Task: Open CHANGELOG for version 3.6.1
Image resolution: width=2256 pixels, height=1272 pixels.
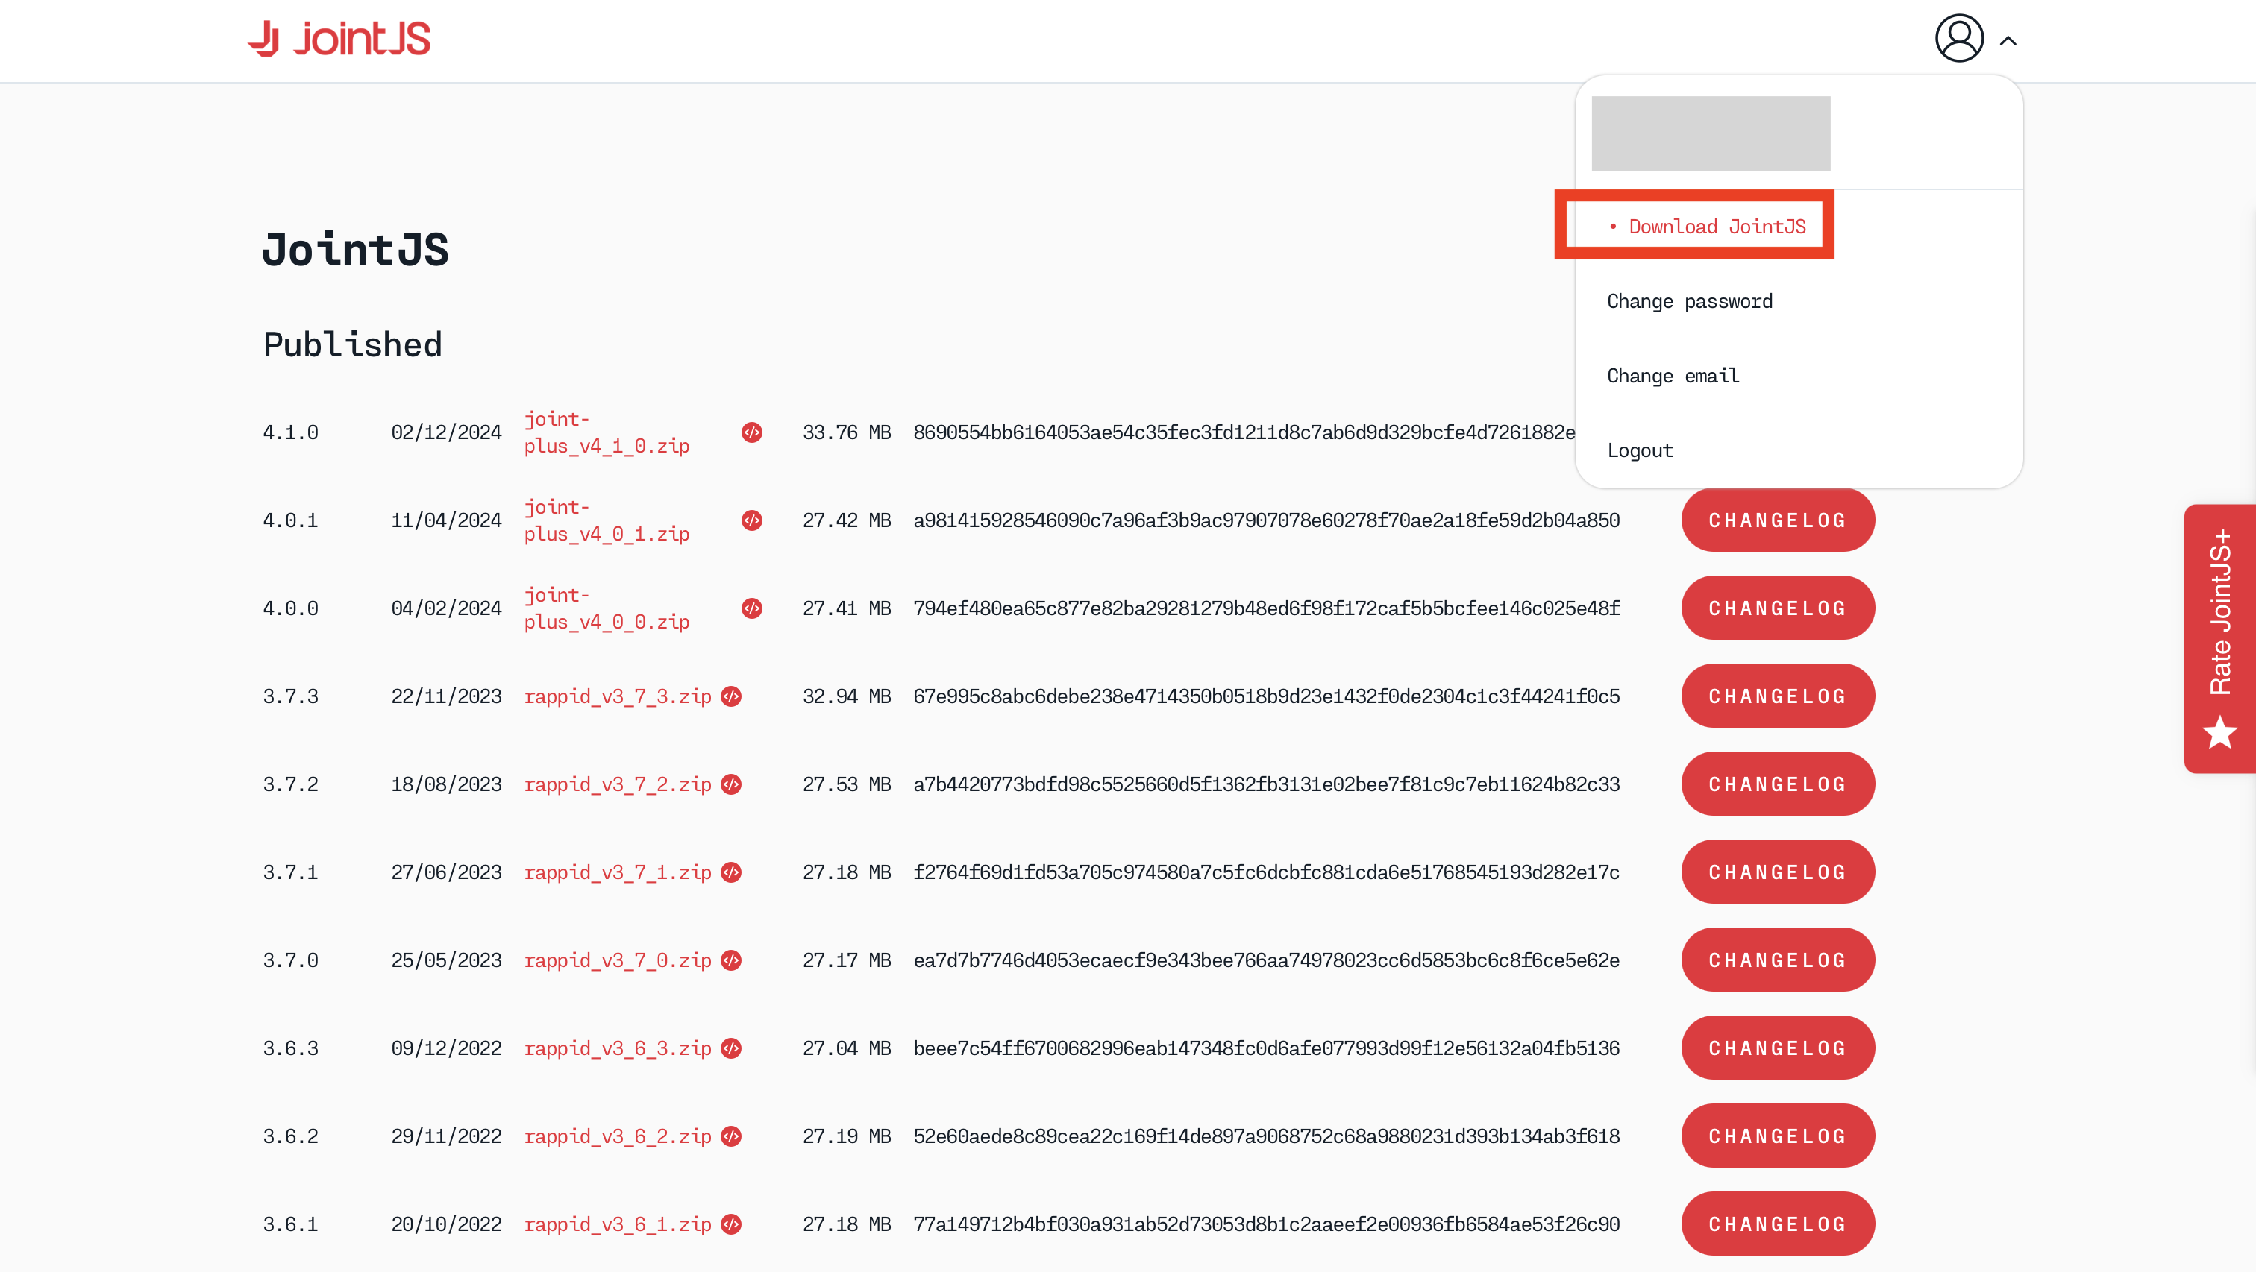Action: pyautogui.click(x=1778, y=1224)
